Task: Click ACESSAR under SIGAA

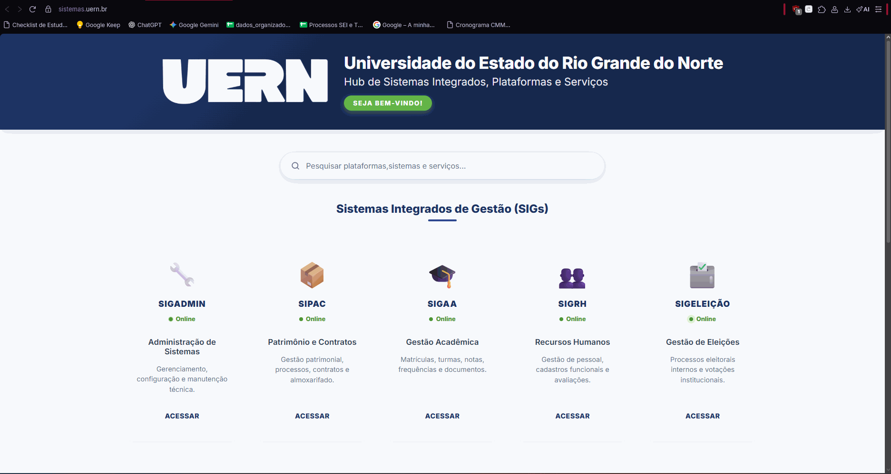Action: pyautogui.click(x=442, y=416)
